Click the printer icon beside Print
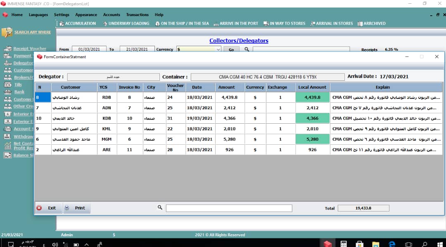The width and height of the screenshot is (446, 247). 67,208
